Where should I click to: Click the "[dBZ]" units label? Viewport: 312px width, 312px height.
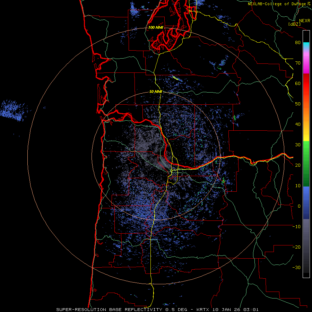point(294,24)
